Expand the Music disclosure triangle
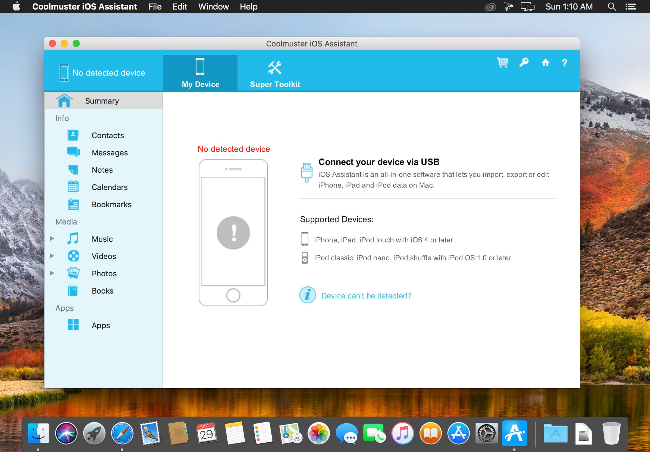The width and height of the screenshot is (650, 452). coord(51,239)
